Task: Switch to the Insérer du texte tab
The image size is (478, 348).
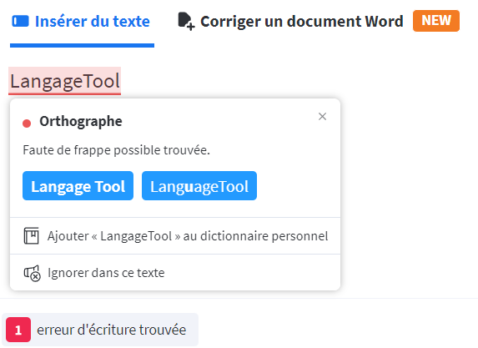Action: tap(82, 22)
